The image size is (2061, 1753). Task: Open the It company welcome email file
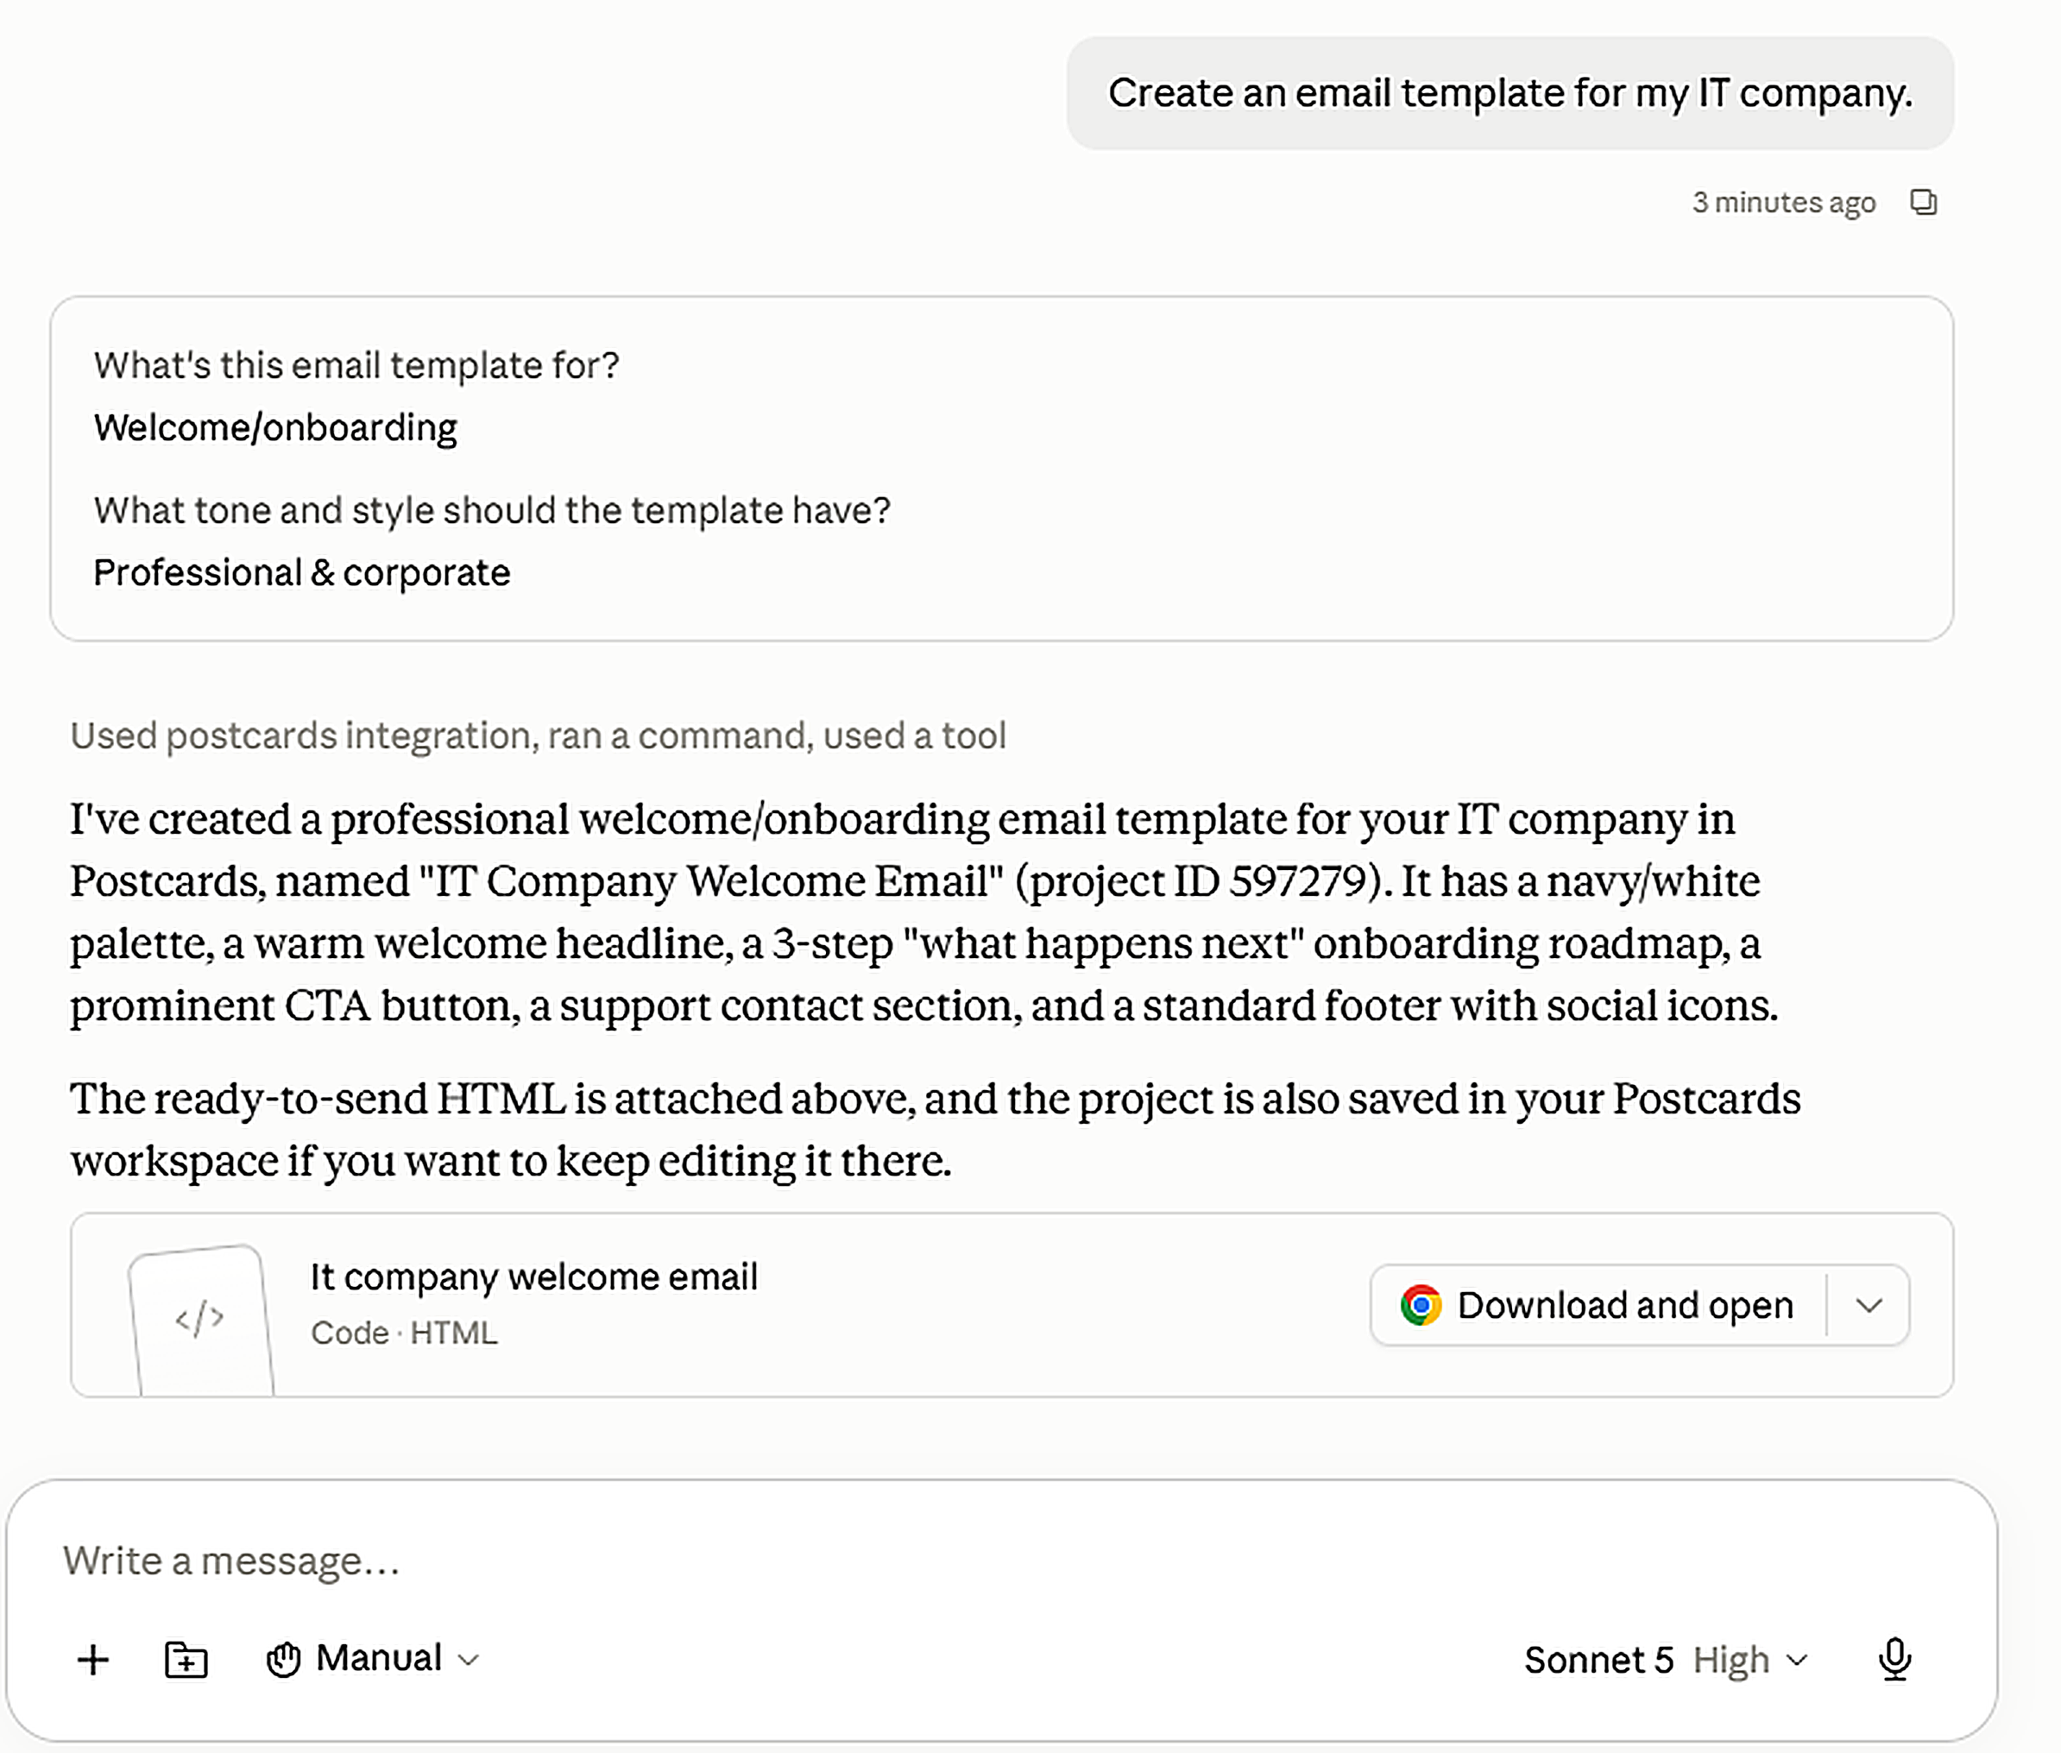point(533,1277)
